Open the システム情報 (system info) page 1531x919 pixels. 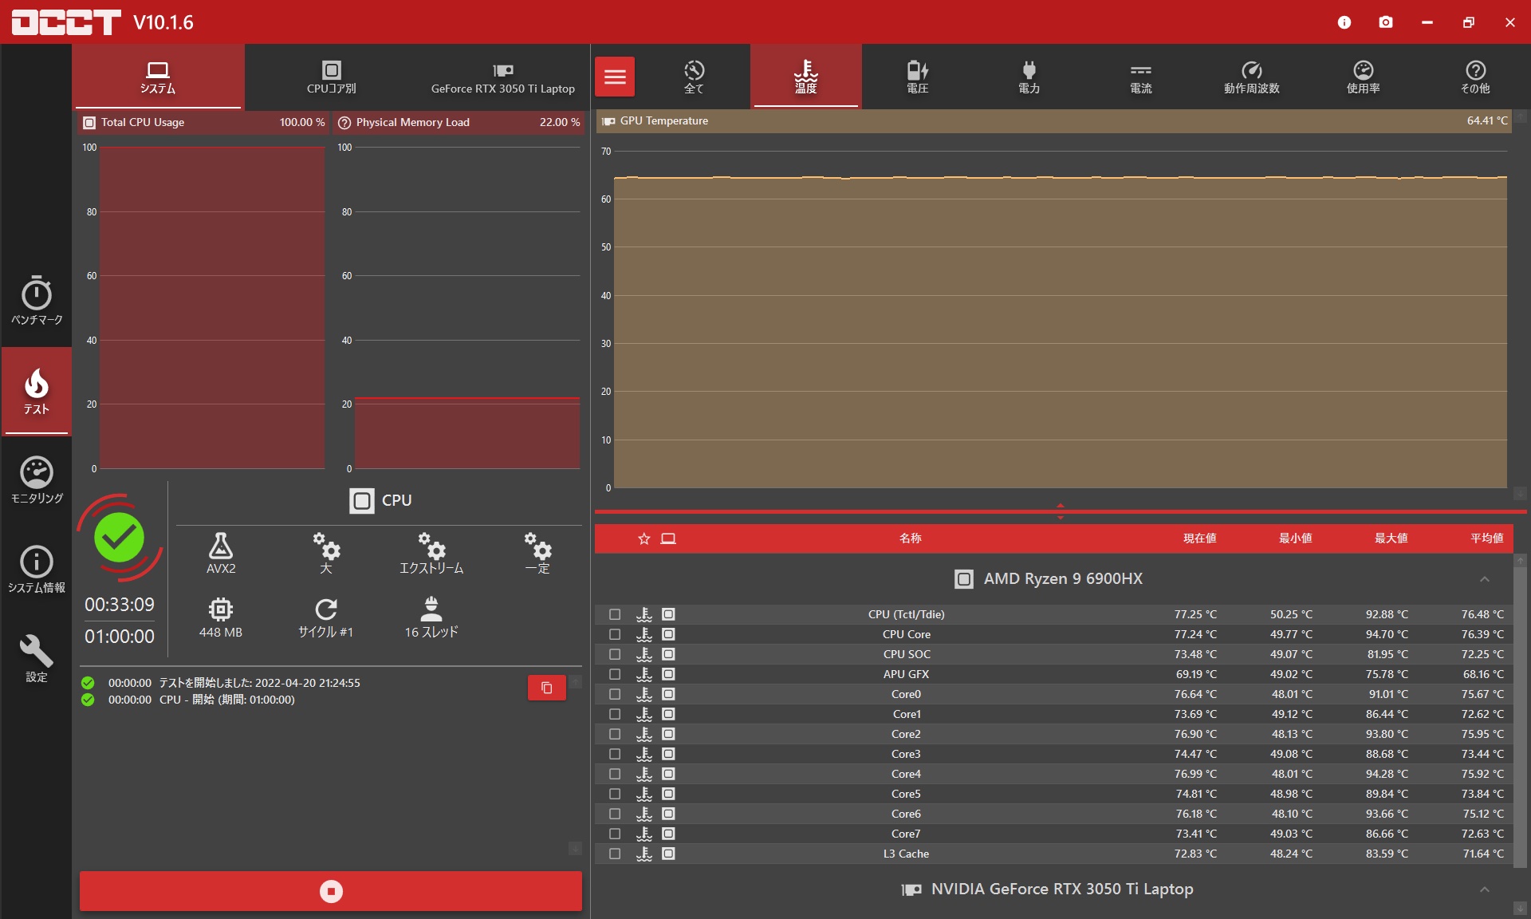coord(37,569)
